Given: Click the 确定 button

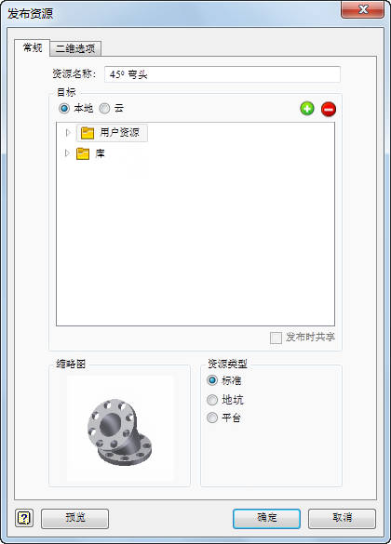Looking at the screenshot, I should click(x=266, y=519).
